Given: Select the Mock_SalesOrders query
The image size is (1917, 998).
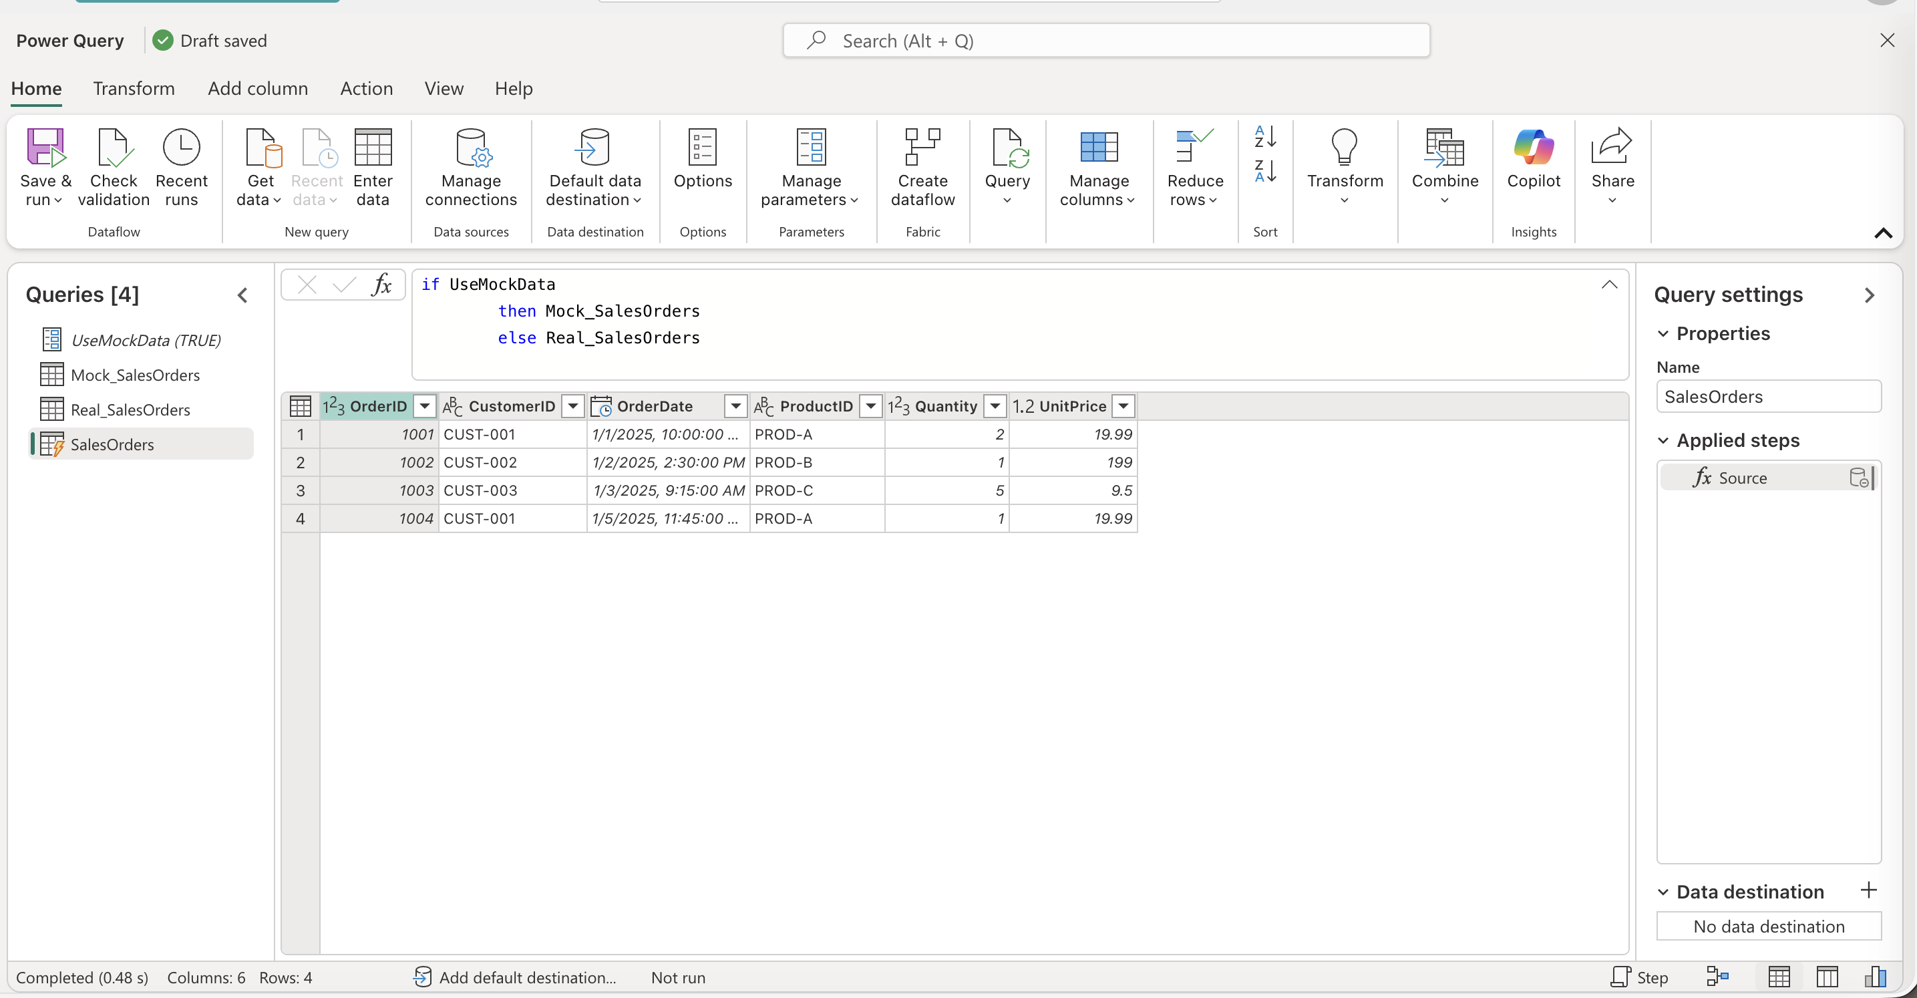Looking at the screenshot, I should pos(142,375).
